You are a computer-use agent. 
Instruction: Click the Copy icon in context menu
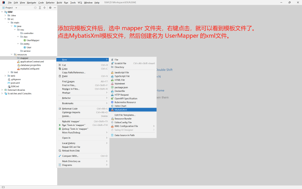[x=60, y=69]
